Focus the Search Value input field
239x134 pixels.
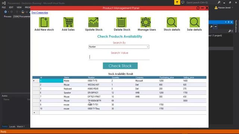(119, 57)
